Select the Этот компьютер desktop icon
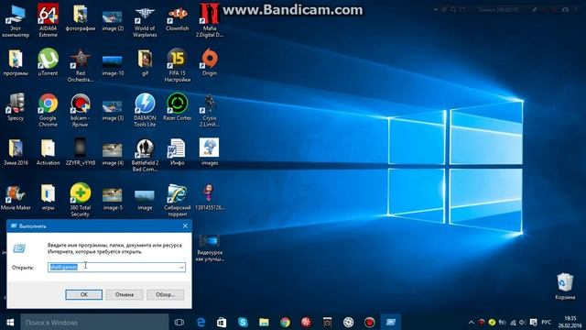The image size is (586, 330). coord(16,20)
